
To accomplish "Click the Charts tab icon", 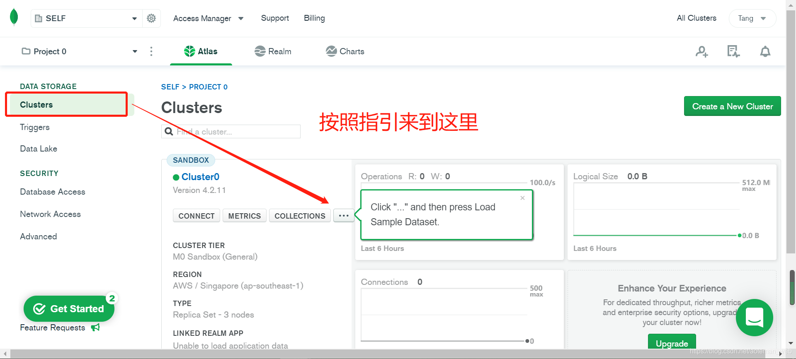I will pos(331,51).
